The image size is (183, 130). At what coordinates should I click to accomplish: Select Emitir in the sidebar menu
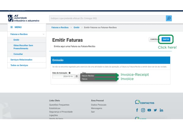tap(16, 40)
